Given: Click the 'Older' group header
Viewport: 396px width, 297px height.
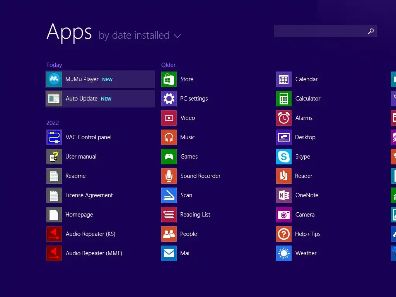Looking at the screenshot, I should tap(168, 65).
